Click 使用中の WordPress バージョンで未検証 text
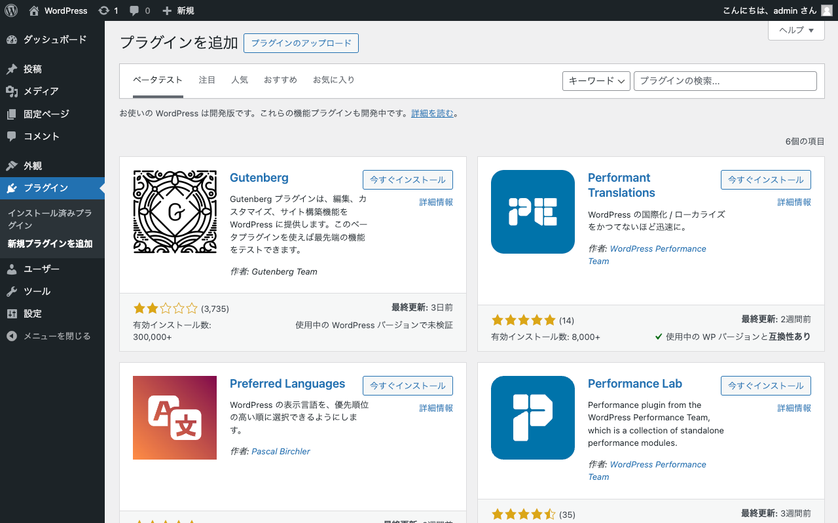838x523 pixels. pyautogui.click(x=374, y=325)
